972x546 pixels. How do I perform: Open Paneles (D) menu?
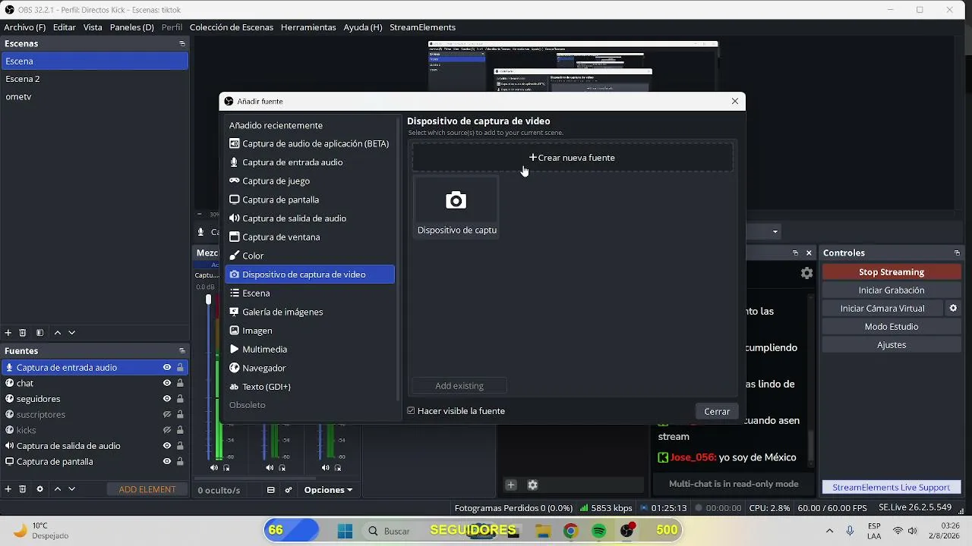tap(132, 27)
